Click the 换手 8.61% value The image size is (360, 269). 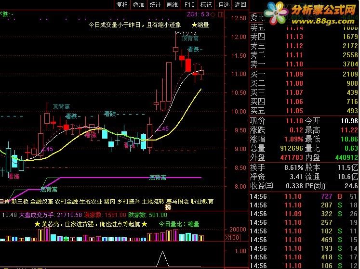(x=294, y=167)
